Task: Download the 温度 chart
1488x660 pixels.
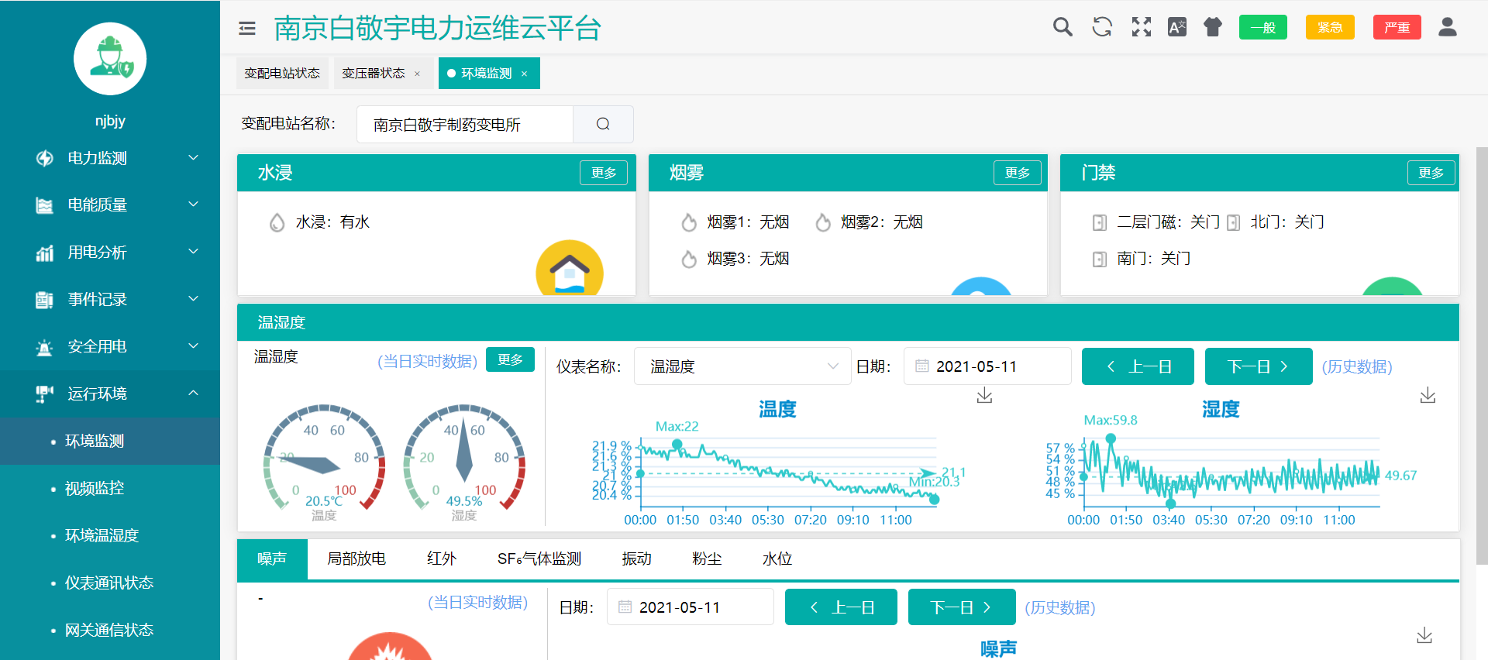Action: click(984, 396)
